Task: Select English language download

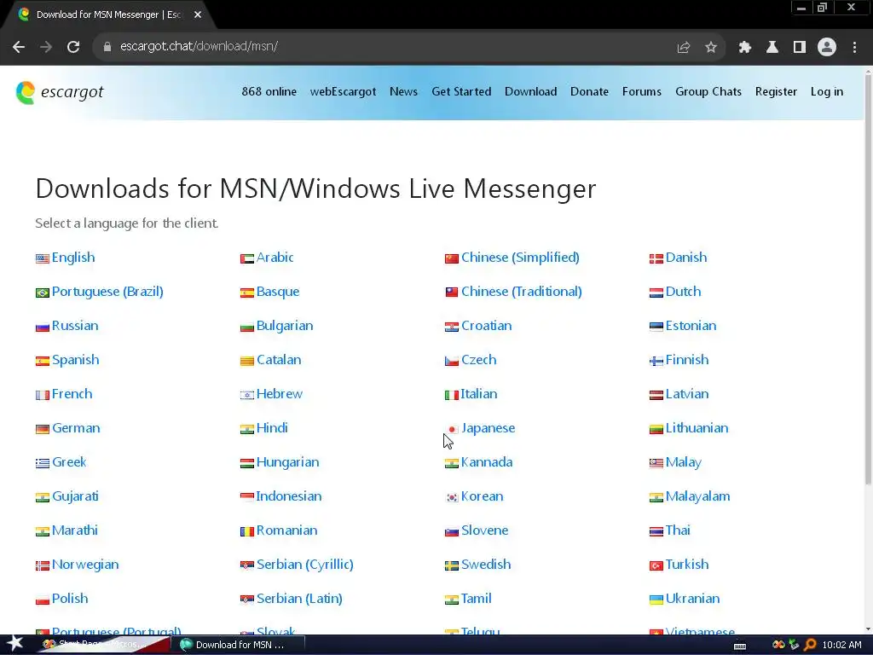Action: pos(73,258)
